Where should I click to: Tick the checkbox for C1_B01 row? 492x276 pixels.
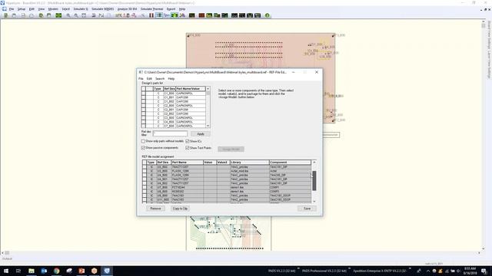point(144,97)
